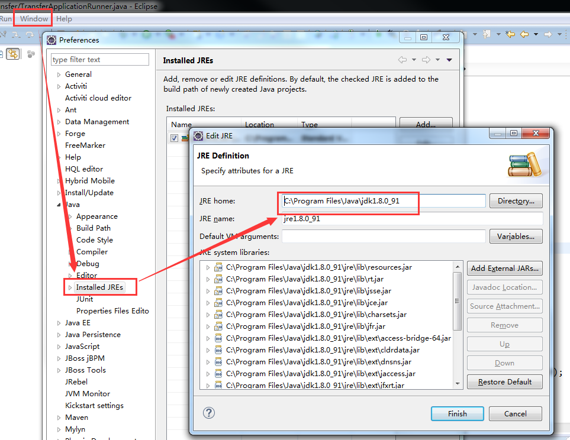Click the type filter text field

100,60
